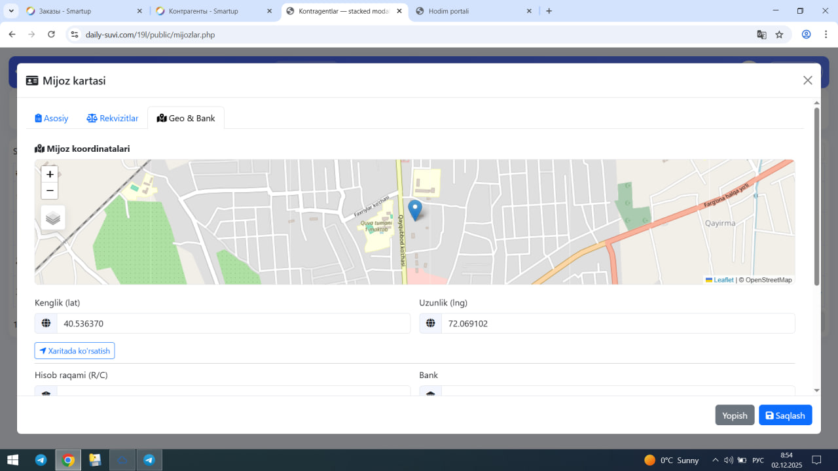Close the Mijoz kartasi dialog

807,80
